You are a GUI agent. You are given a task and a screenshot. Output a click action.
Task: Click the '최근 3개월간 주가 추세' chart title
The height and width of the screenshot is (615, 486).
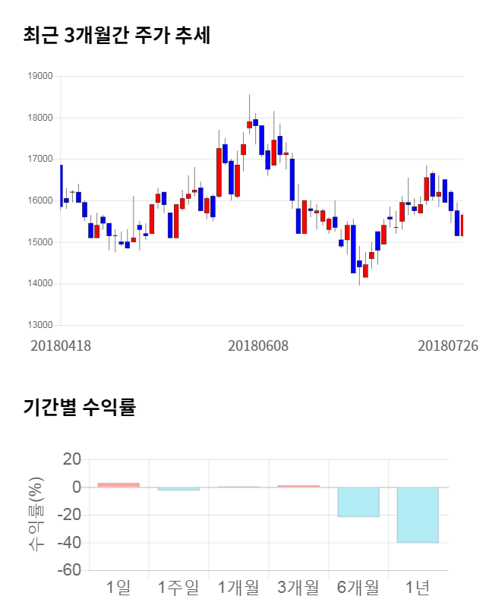(x=117, y=36)
